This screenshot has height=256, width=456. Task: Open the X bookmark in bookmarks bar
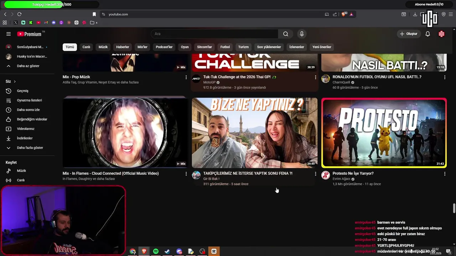tap(15, 22)
